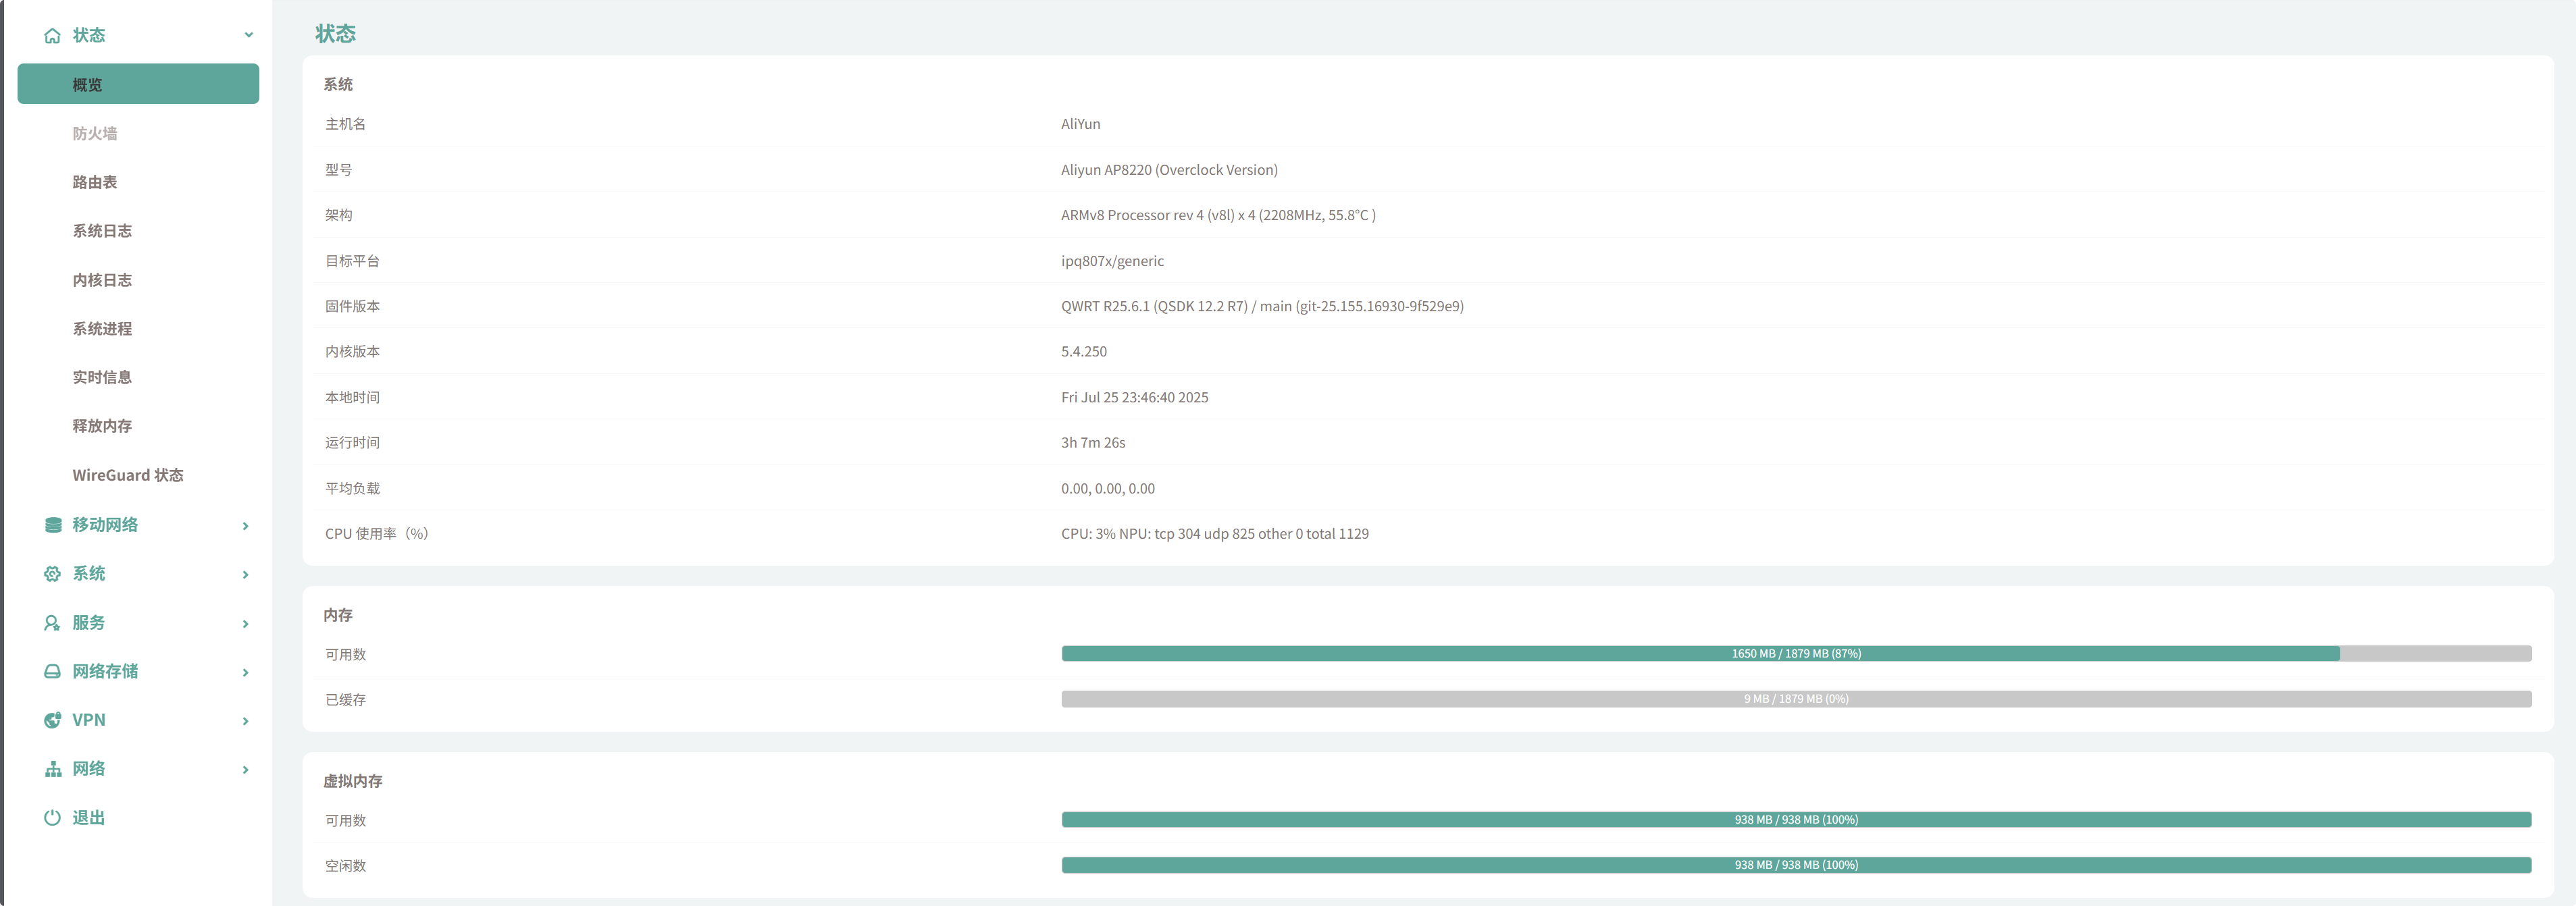The image size is (2576, 906).
Task: Click 释放内存 in sidebar
Action: [102, 426]
